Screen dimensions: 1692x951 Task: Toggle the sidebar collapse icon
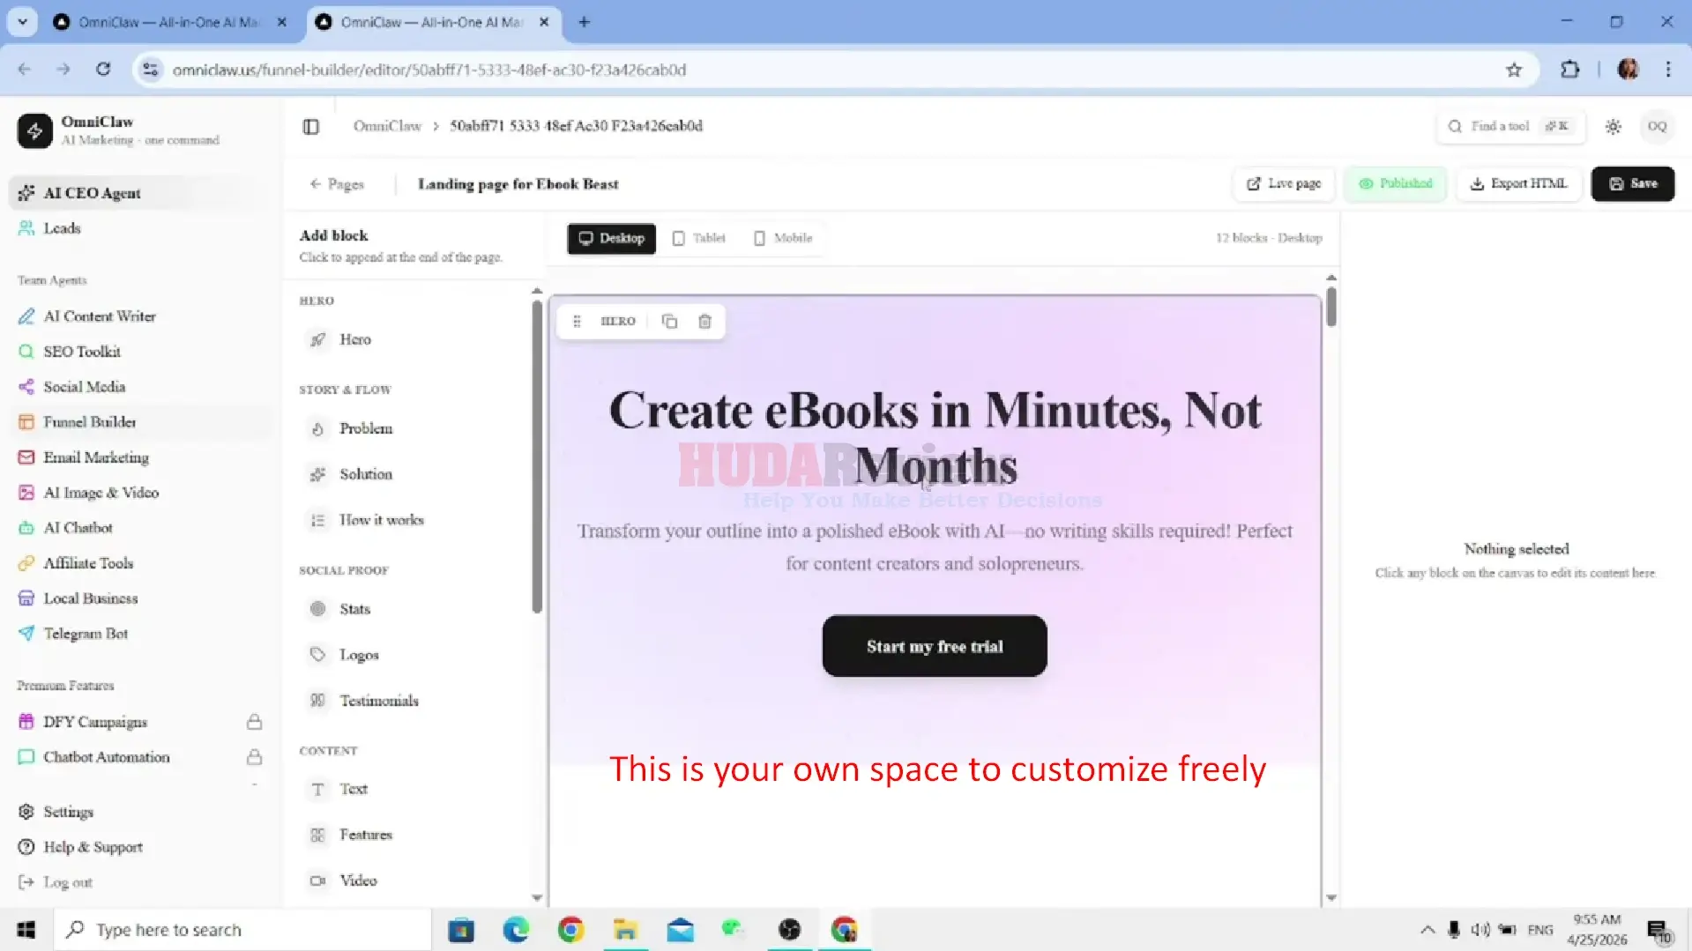pyautogui.click(x=310, y=126)
